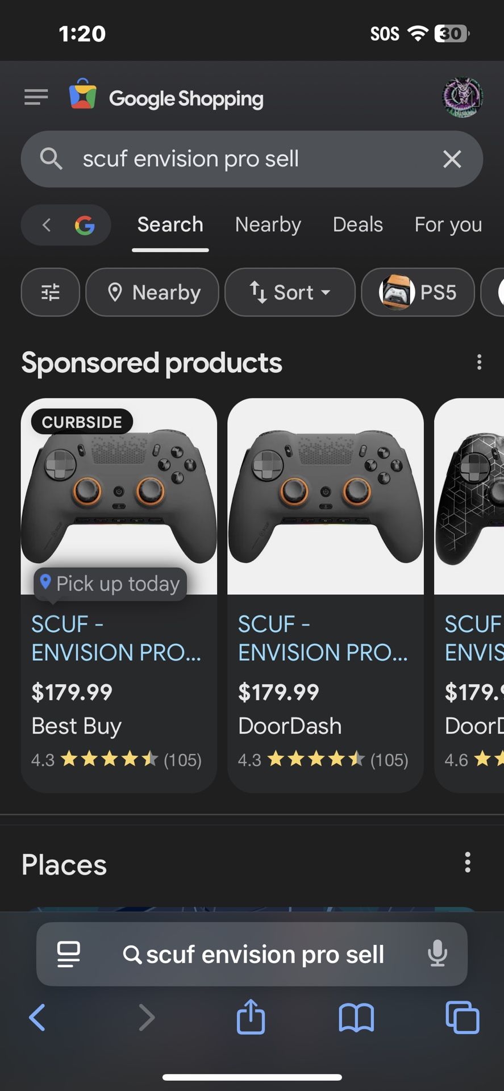Screen dimensions: 504x1091
Task: Open Sponsored products overflow menu
Action: coord(480,362)
